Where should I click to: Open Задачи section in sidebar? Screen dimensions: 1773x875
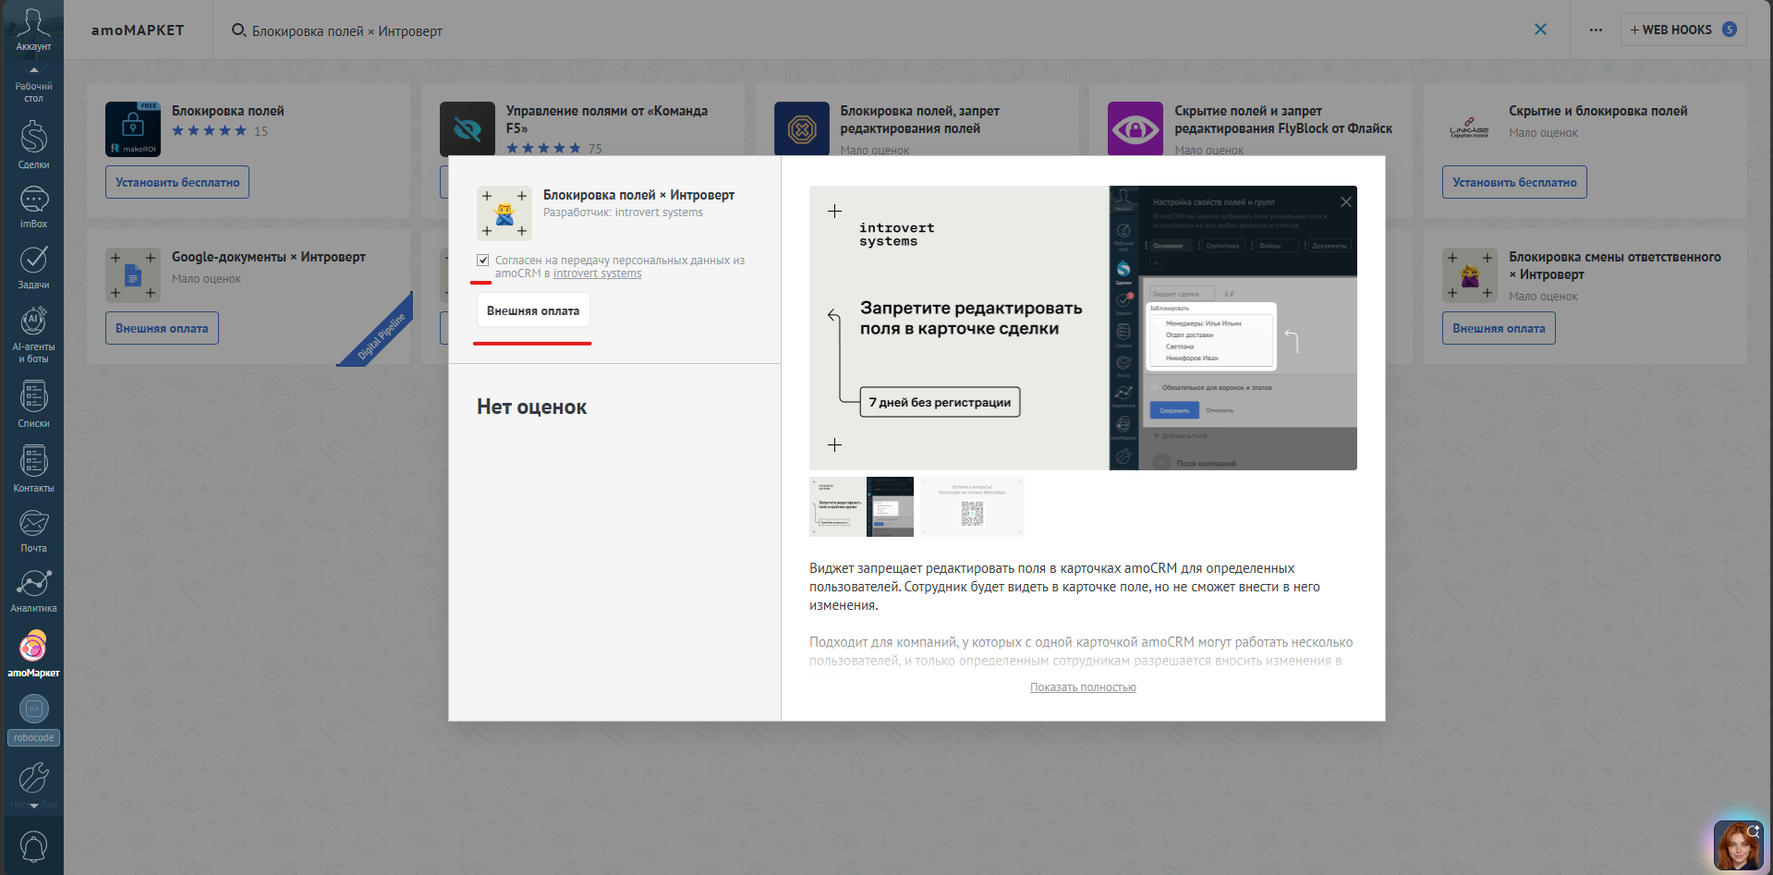click(33, 267)
